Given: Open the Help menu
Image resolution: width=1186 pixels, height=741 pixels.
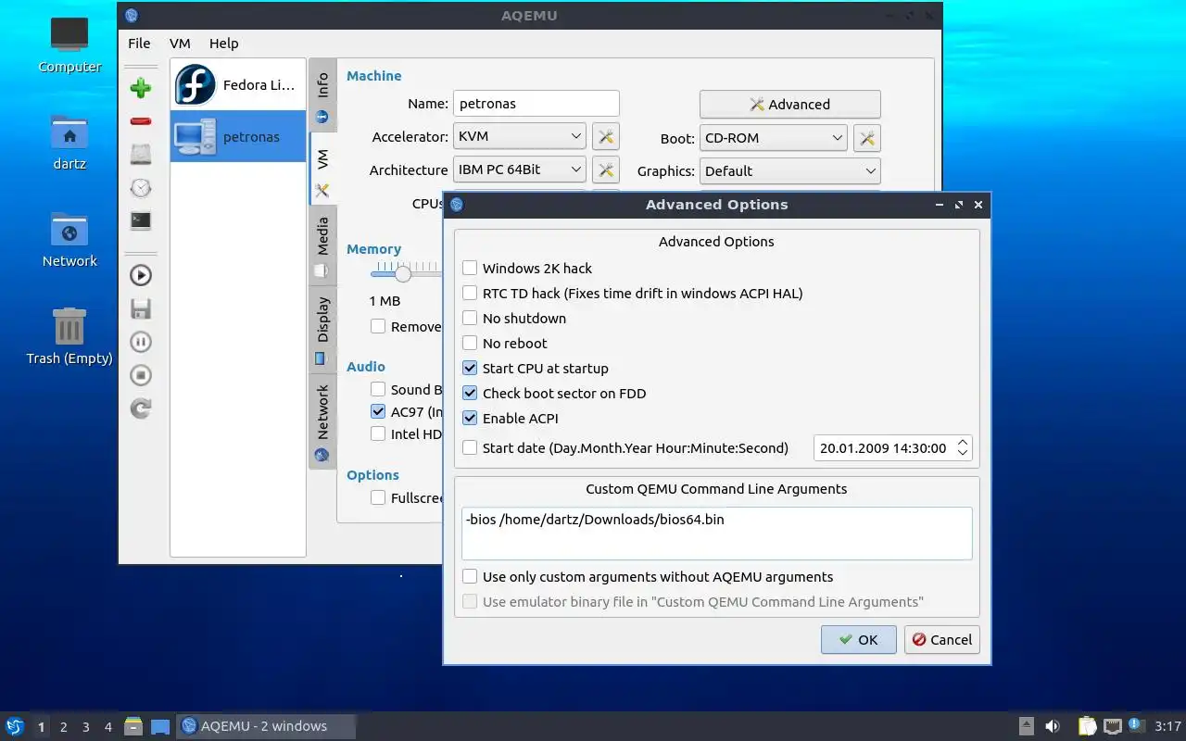Looking at the screenshot, I should point(223,43).
